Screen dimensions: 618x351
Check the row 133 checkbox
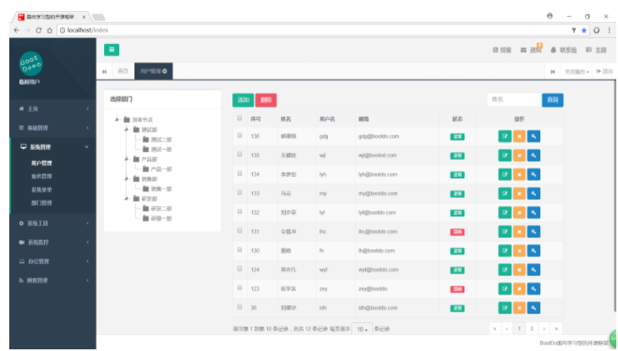(x=239, y=193)
